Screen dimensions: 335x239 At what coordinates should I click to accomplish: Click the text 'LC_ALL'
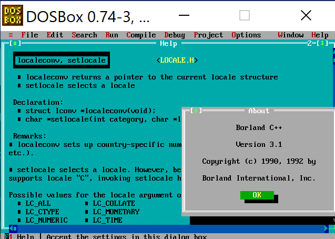click(x=38, y=203)
